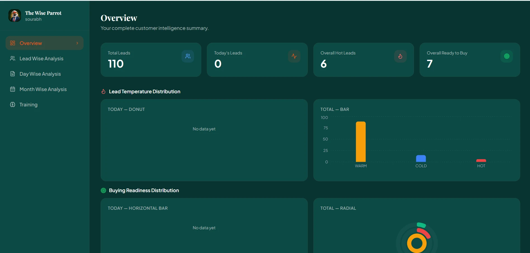Click the COLD axis label
The height and width of the screenshot is (253, 530).
click(x=421, y=166)
